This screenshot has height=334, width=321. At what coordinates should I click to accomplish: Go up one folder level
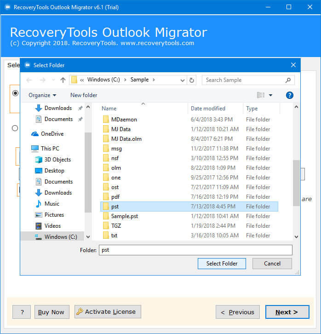(x=63, y=80)
